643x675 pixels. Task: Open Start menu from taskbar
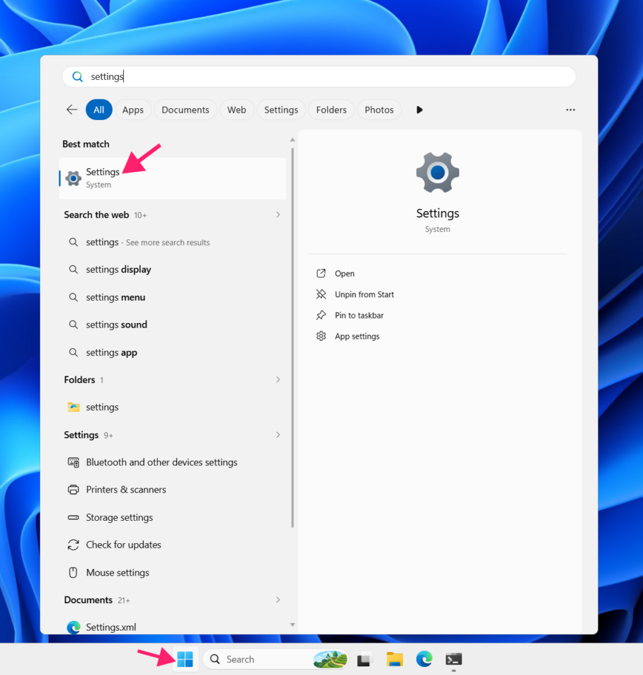[185, 659]
